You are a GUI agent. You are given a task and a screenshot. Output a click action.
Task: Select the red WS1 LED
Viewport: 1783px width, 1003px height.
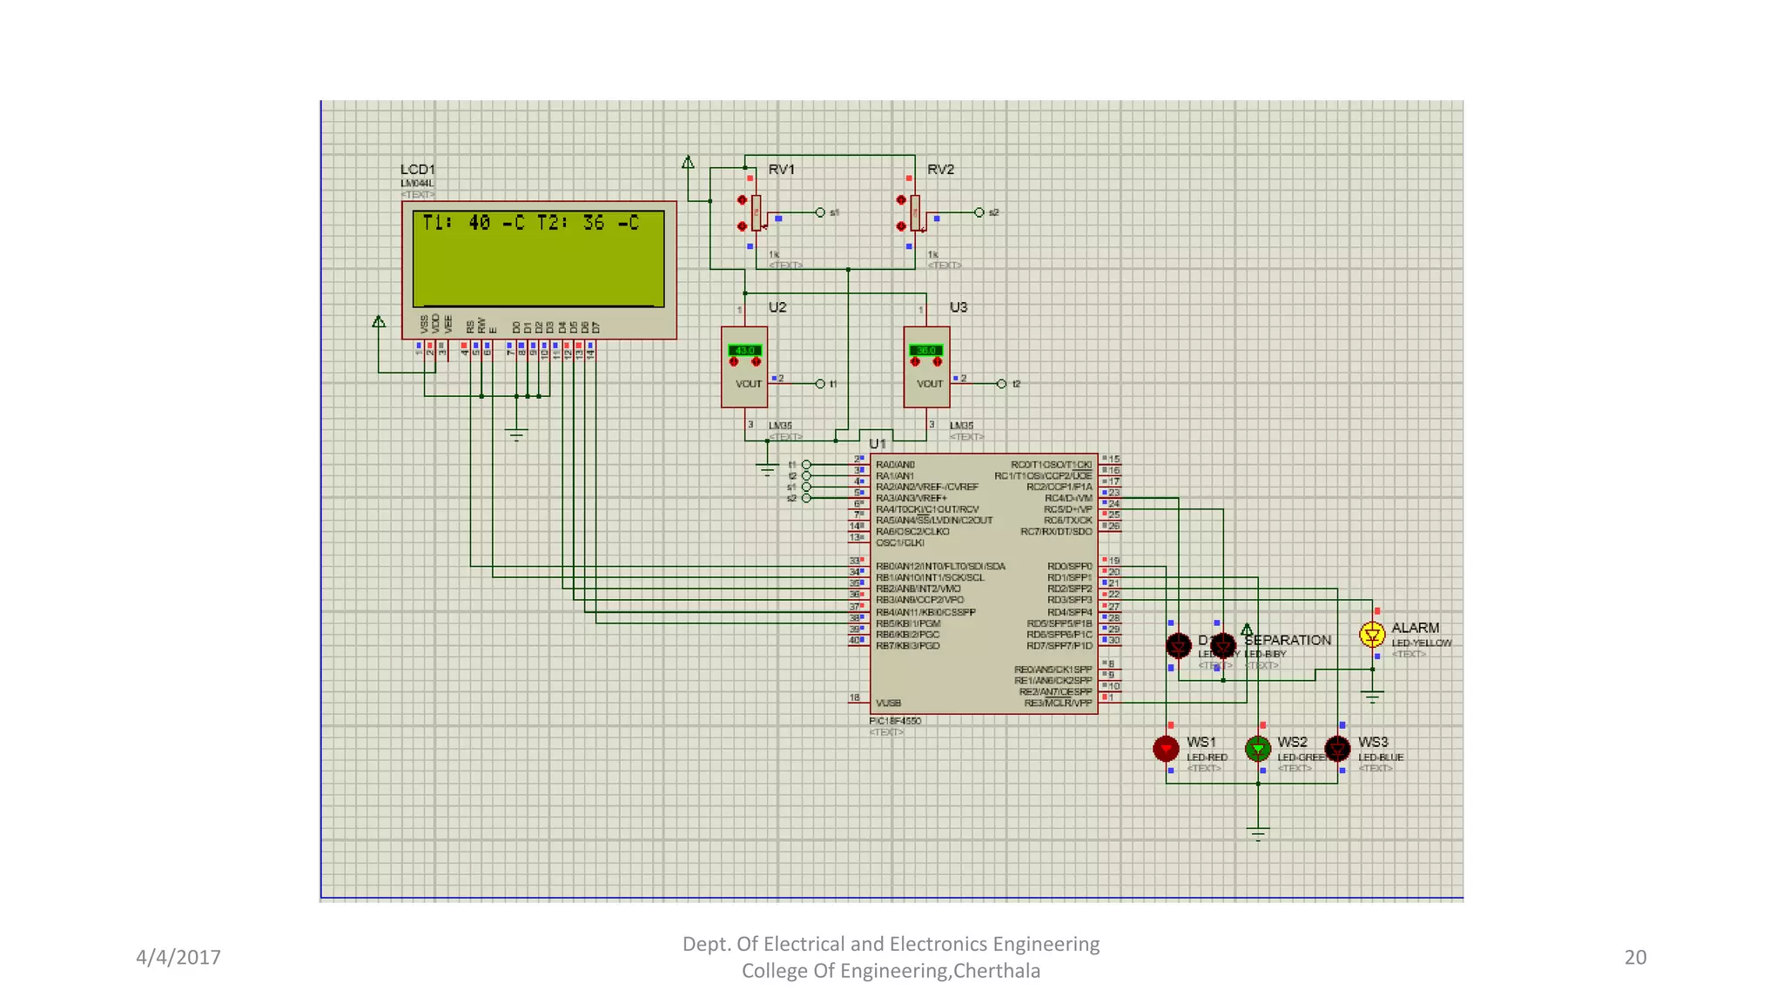pyautogui.click(x=1166, y=748)
